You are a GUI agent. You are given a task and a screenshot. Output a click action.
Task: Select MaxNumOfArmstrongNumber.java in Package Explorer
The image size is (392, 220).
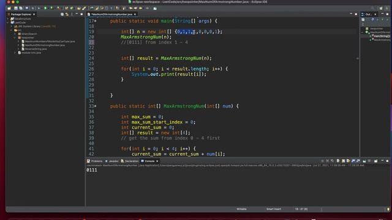pyautogui.click(x=45, y=45)
